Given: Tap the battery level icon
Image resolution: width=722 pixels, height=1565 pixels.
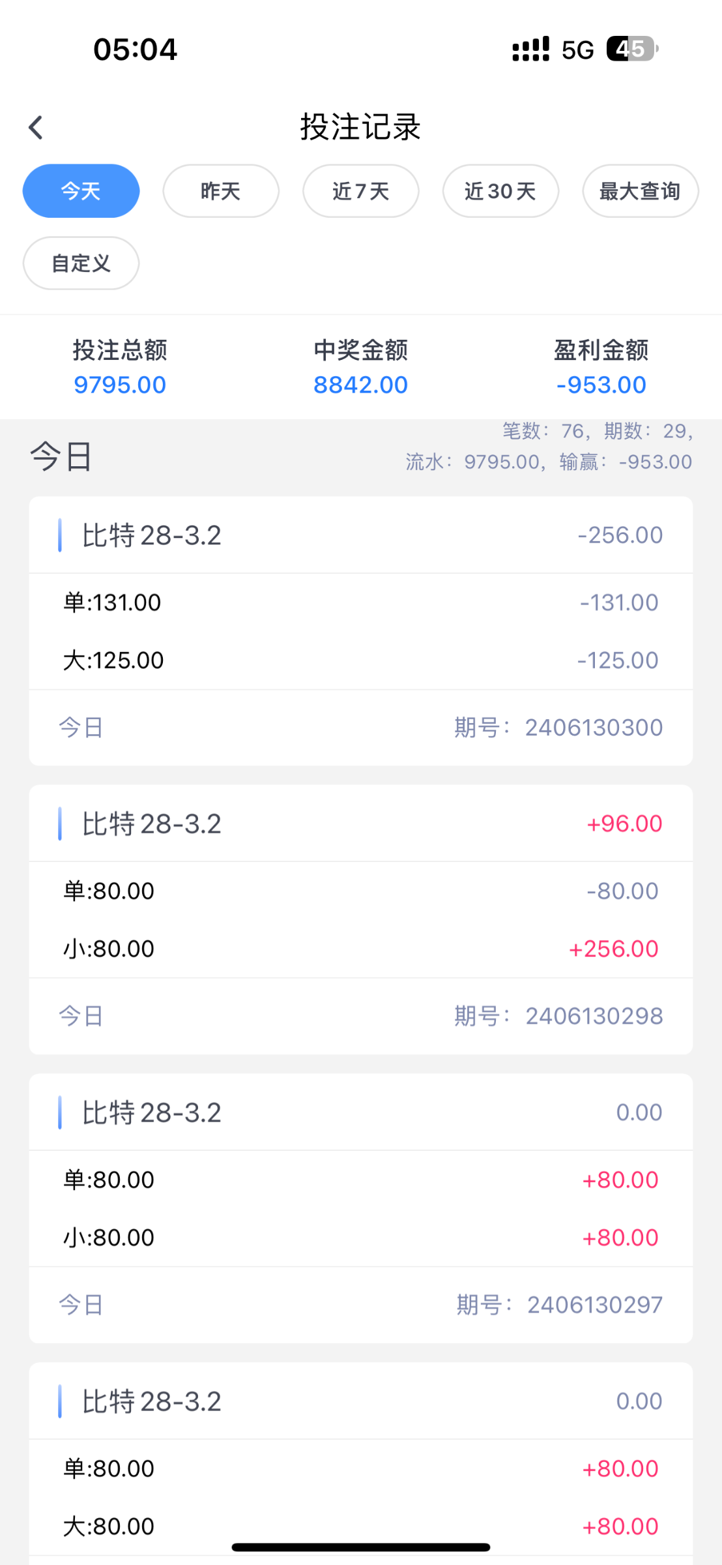Looking at the screenshot, I should [x=631, y=49].
